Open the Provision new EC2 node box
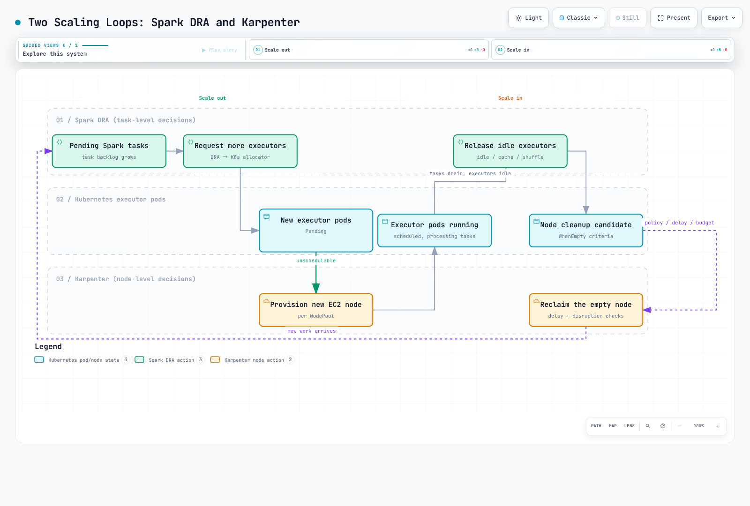This screenshot has width=750, height=506. pyautogui.click(x=316, y=310)
